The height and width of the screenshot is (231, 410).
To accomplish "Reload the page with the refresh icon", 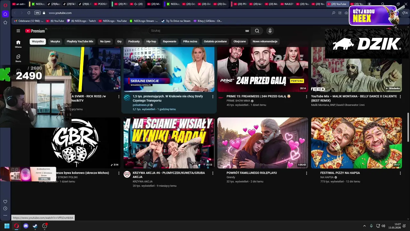I will point(29,13).
